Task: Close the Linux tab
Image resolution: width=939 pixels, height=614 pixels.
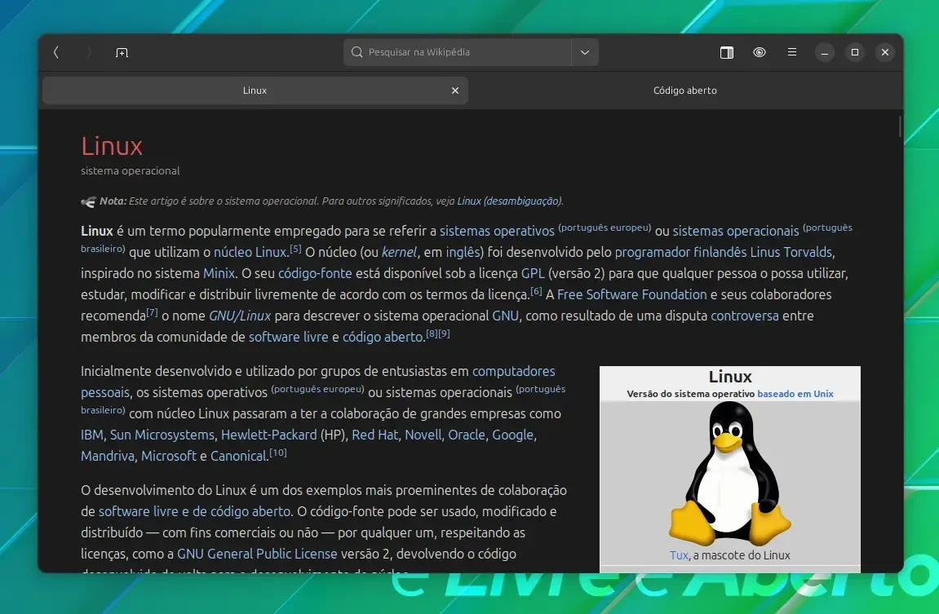Action: coord(455,91)
